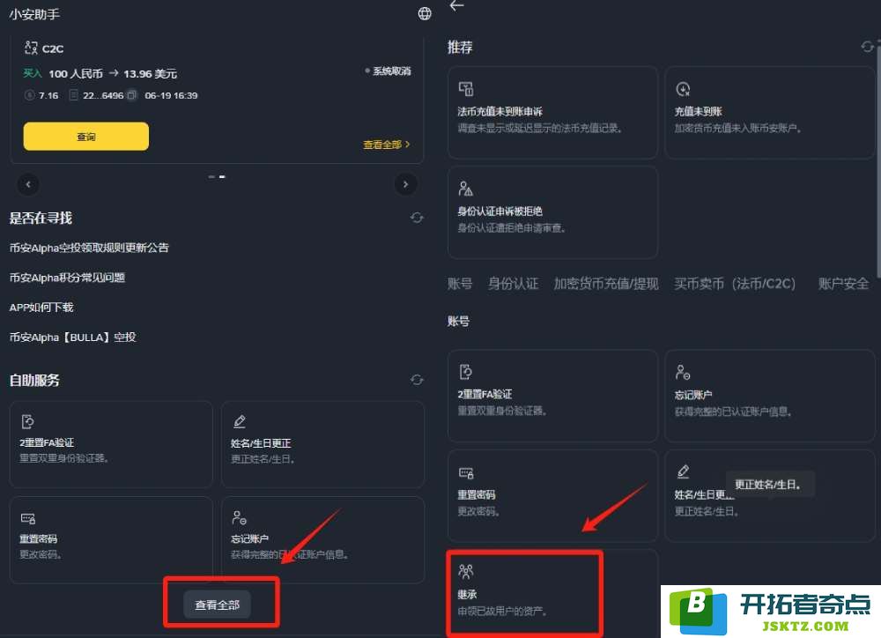
Task: Open the 账户安全 tab
Action: coord(843,284)
